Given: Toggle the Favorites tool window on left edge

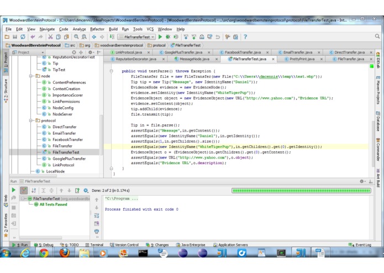Looking at the screenshot, I should coord(6,225).
